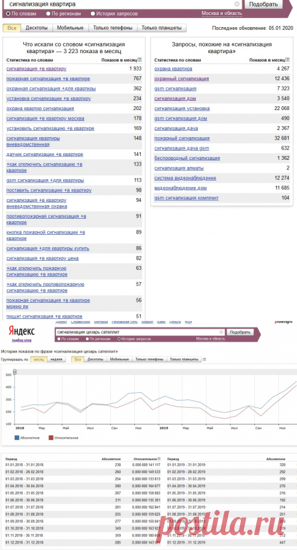Open link «охрана квартира» in similar queries
The height and width of the screenshot is (550, 297).
point(173,69)
